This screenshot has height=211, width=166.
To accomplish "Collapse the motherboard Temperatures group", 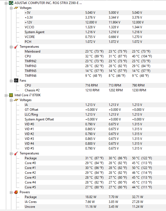I will click(x=11, y=47).
